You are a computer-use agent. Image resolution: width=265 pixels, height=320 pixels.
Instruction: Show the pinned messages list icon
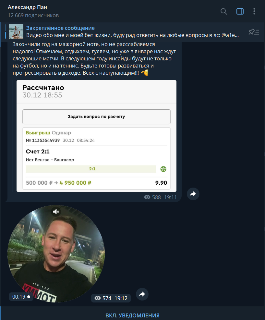tap(254, 32)
